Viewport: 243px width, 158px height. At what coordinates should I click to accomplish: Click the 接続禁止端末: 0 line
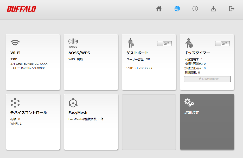coord(195,68)
